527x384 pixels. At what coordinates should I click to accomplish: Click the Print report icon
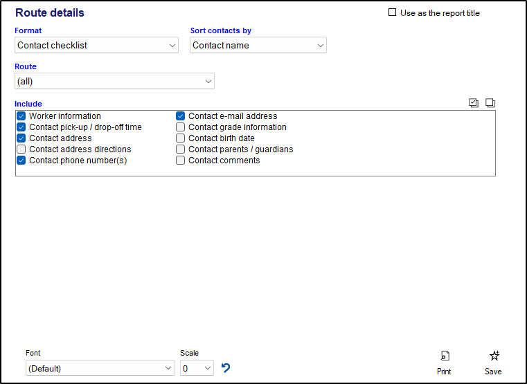coord(444,356)
